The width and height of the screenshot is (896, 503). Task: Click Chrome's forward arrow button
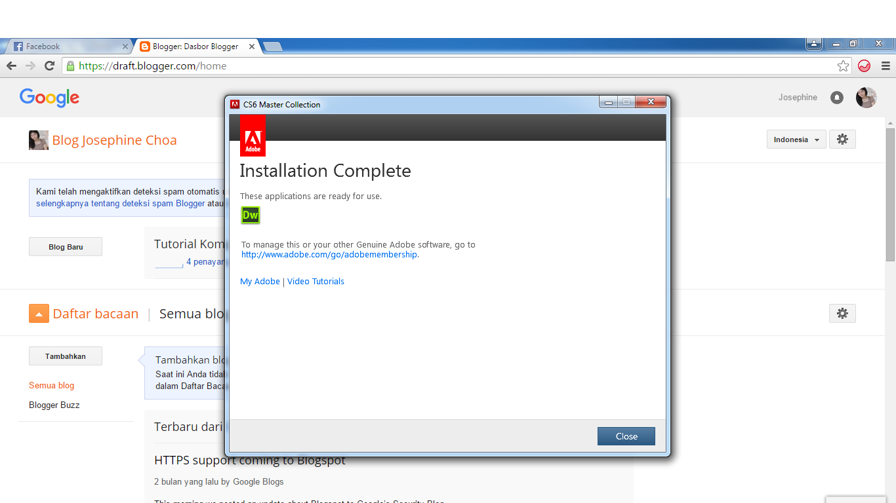pyautogui.click(x=30, y=65)
